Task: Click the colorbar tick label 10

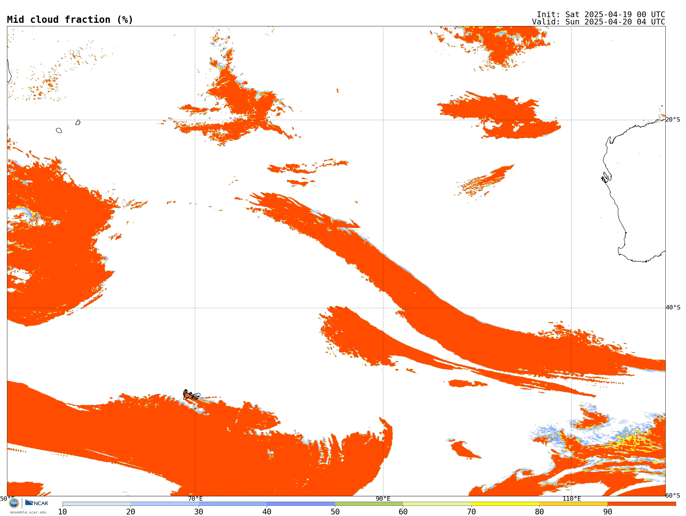Action: (63, 512)
